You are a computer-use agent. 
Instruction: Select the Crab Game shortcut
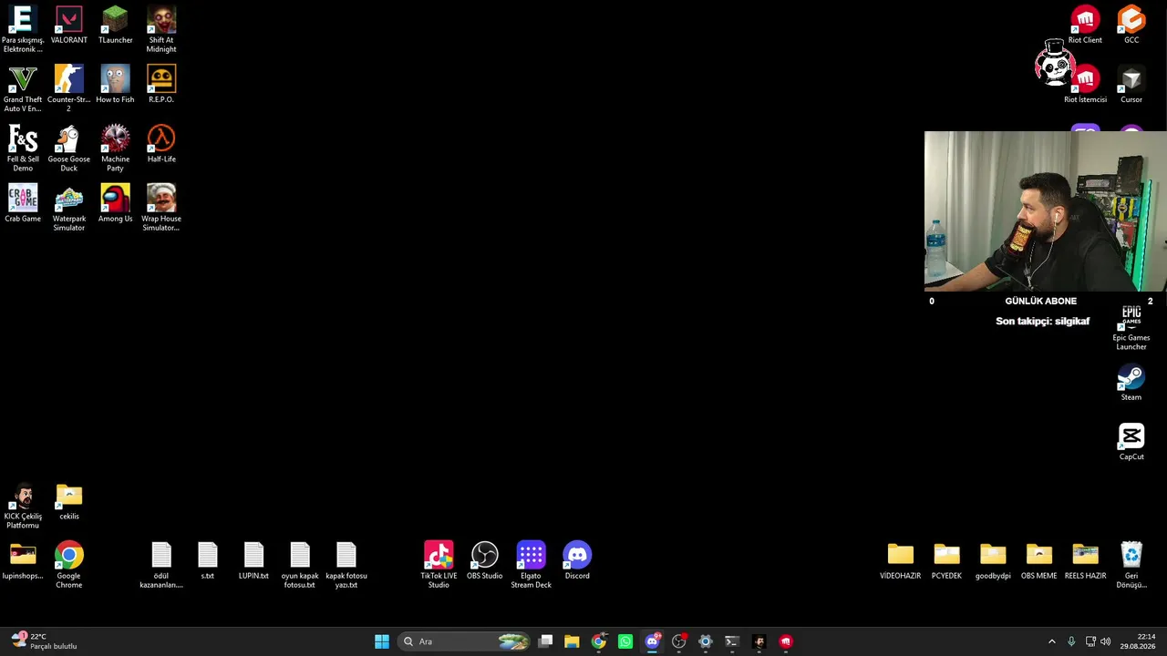pos(23,203)
